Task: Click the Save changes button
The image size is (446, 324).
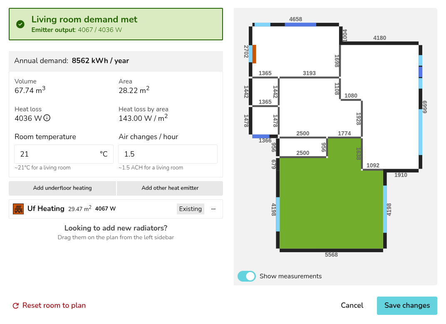Action: click(x=407, y=306)
